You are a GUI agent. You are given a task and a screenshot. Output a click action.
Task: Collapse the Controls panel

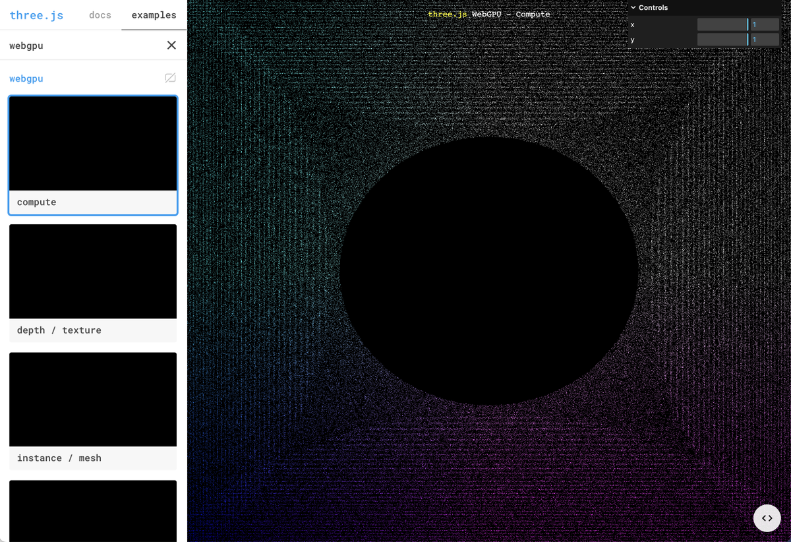(704, 8)
